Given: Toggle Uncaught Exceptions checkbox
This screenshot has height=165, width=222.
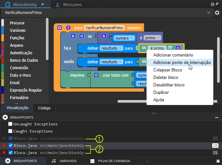Looking at the screenshot, I should click(10, 124).
